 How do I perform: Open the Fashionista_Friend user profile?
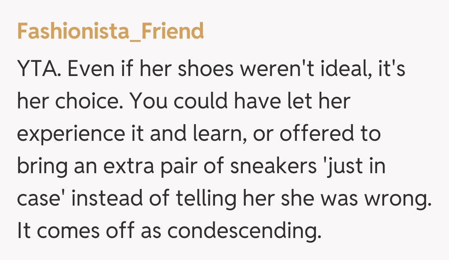tap(110, 31)
